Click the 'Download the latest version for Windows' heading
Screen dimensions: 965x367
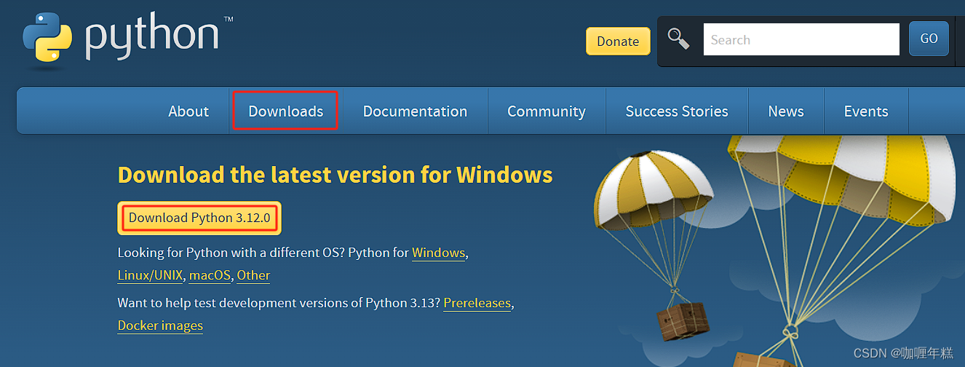point(335,175)
